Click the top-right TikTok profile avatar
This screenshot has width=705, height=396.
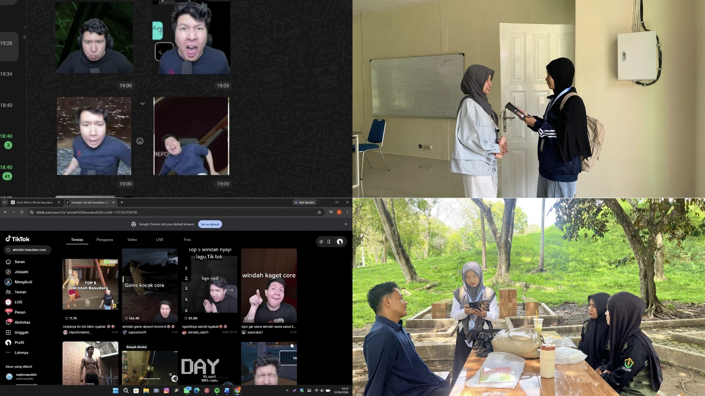(340, 241)
